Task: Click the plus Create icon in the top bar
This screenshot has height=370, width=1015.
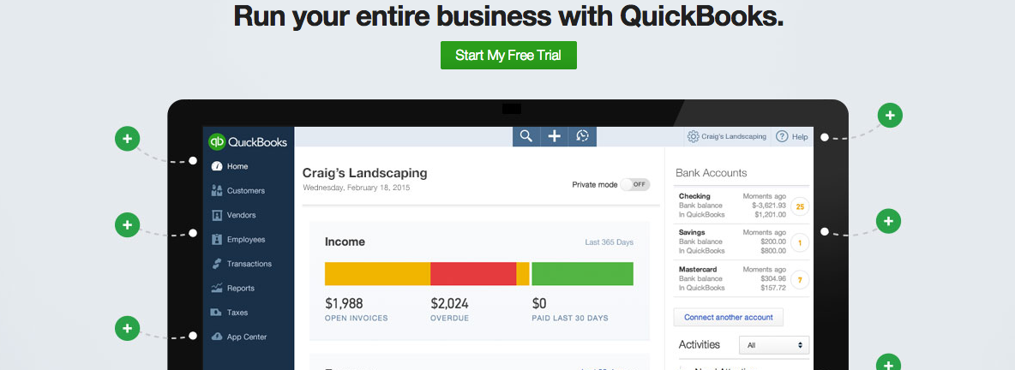Action: 555,136
